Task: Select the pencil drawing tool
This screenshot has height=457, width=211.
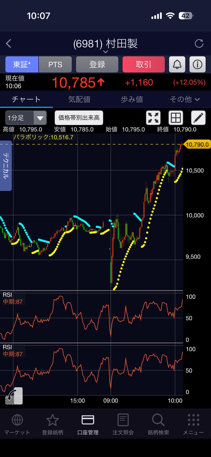Action: (198, 118)
